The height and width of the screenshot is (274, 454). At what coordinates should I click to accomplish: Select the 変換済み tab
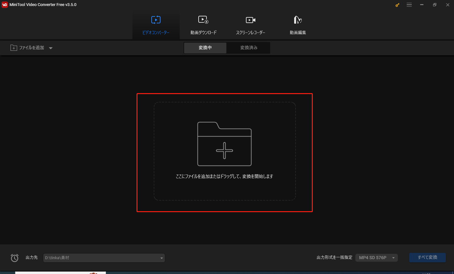[249, 48]
